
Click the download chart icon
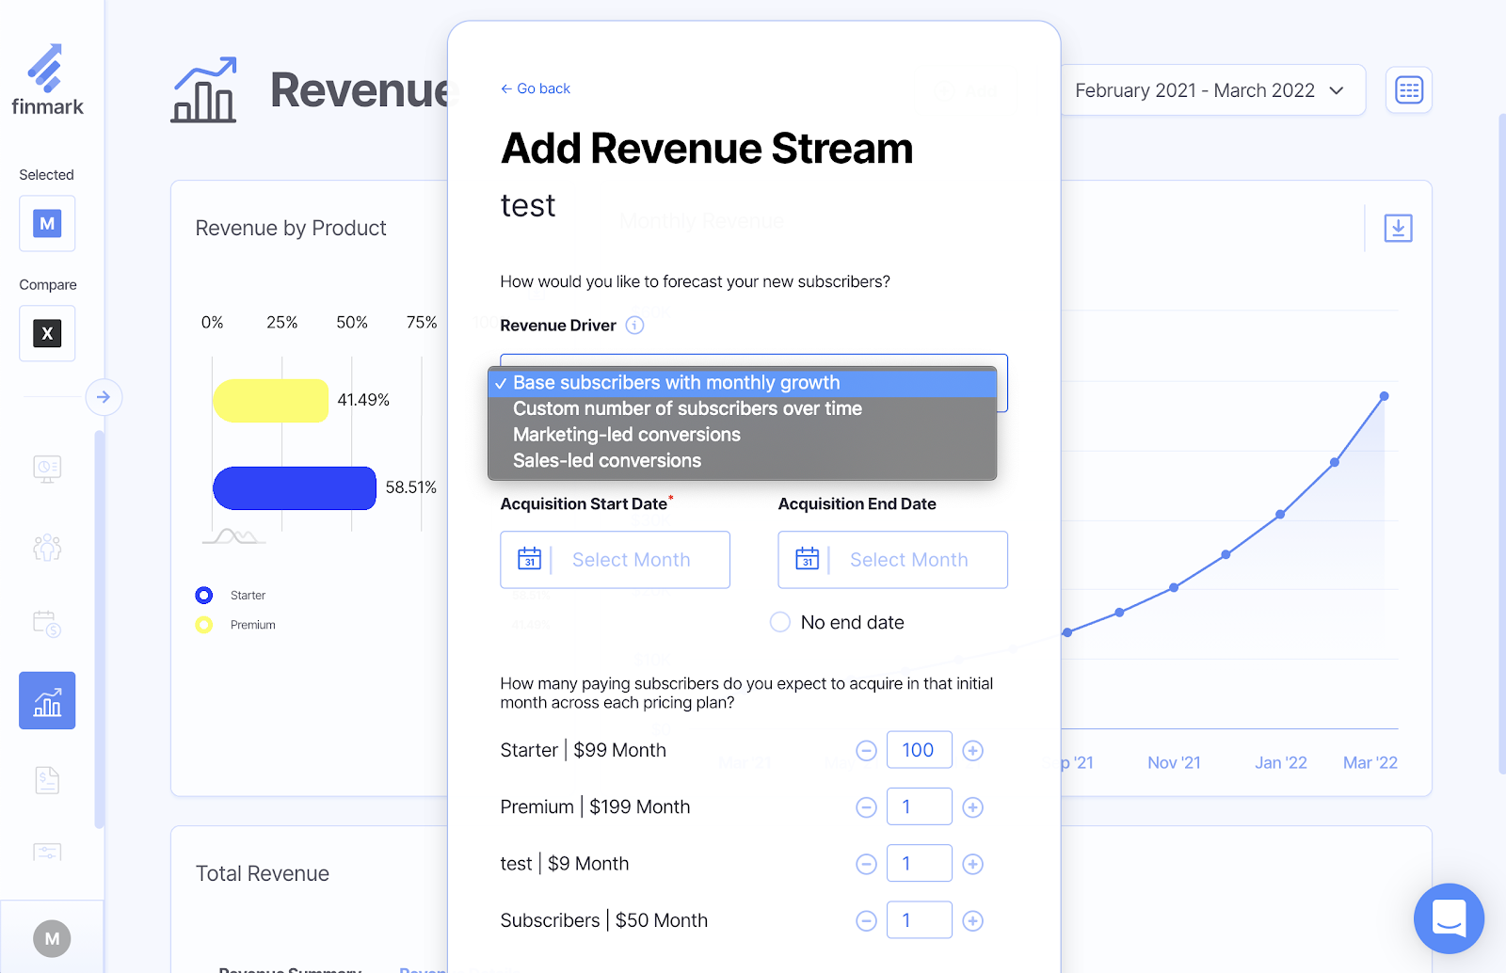pyautogui.click(x=1398, y=228)
